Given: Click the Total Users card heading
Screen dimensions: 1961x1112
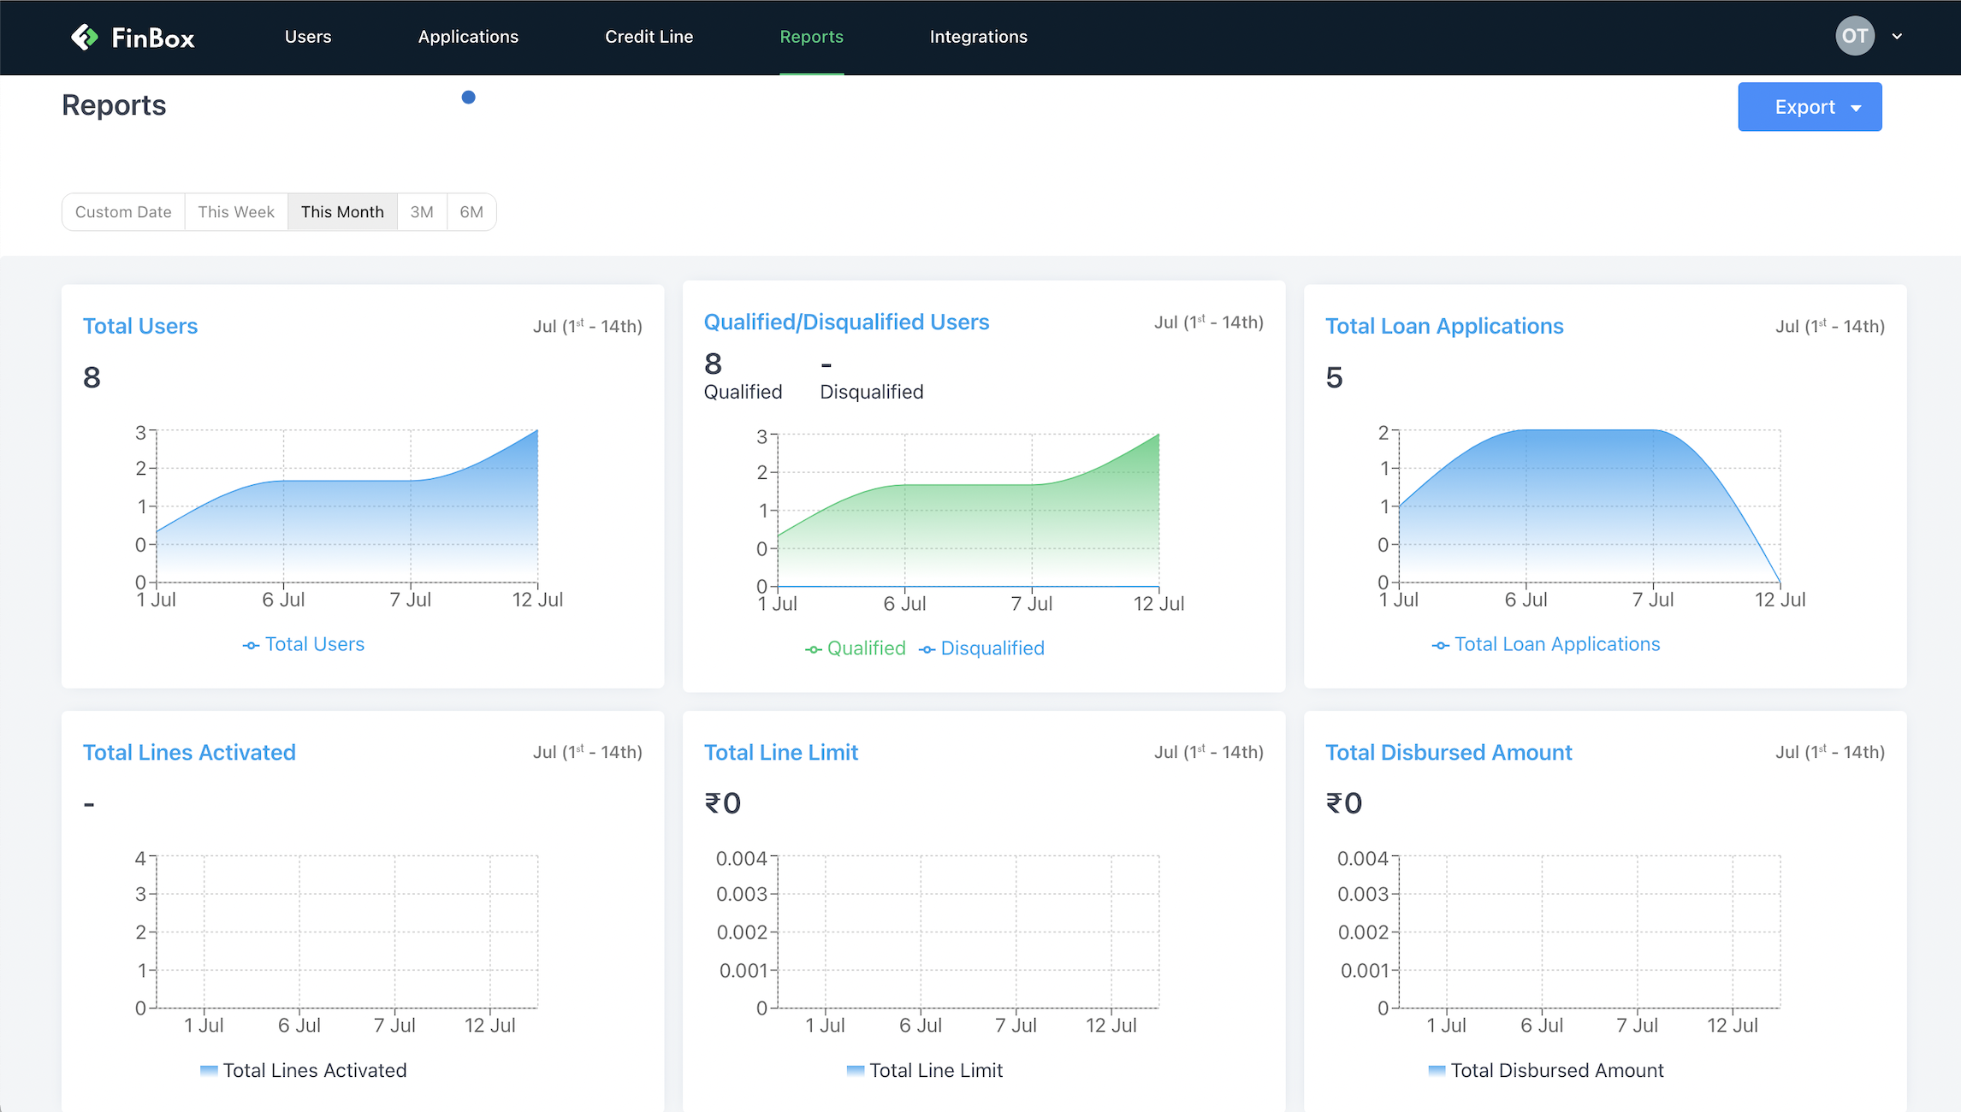Looking at the screenshot, I should (x=140, y=326).
